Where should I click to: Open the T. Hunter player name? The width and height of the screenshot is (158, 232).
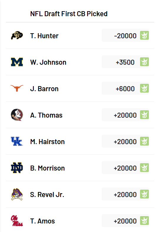[x=44, y=36]
